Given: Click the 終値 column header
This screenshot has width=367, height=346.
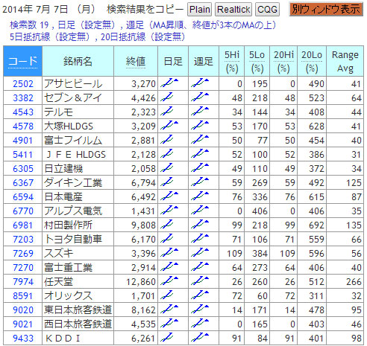Looking at the screenshot, I should tap(136, 61).
